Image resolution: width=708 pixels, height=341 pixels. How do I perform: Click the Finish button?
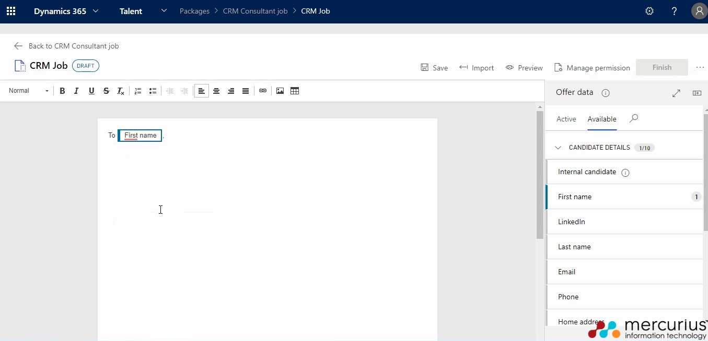(662, 67)
